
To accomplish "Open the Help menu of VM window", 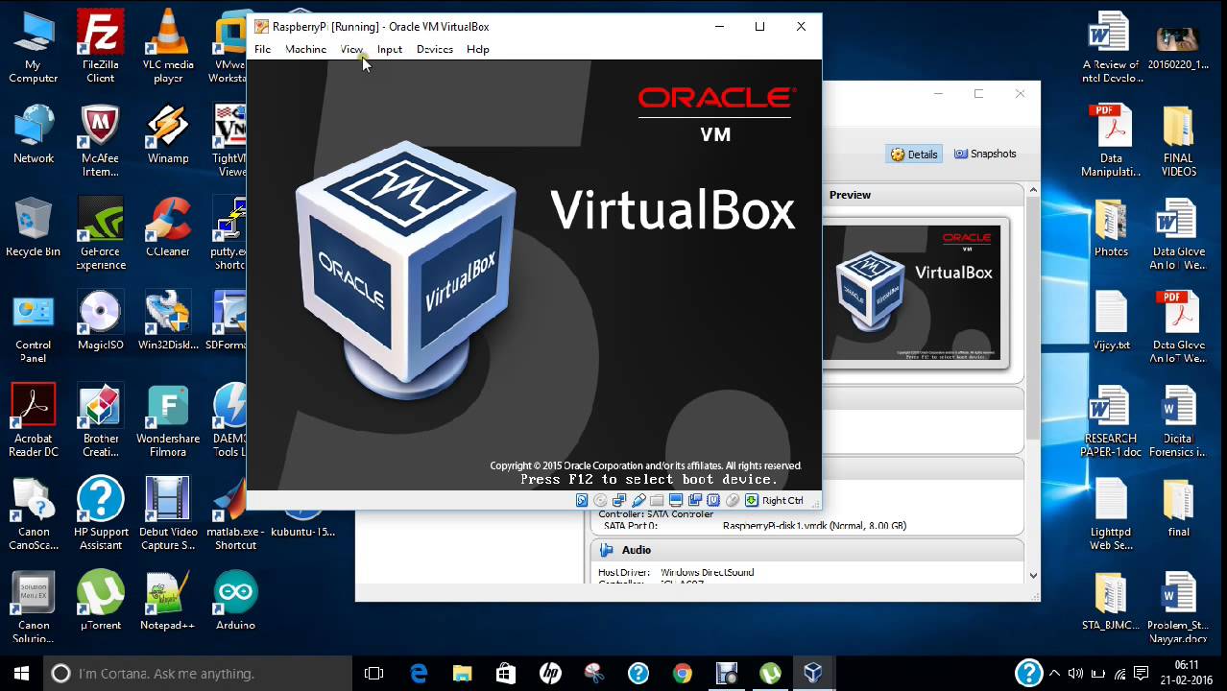I will 478,49.
